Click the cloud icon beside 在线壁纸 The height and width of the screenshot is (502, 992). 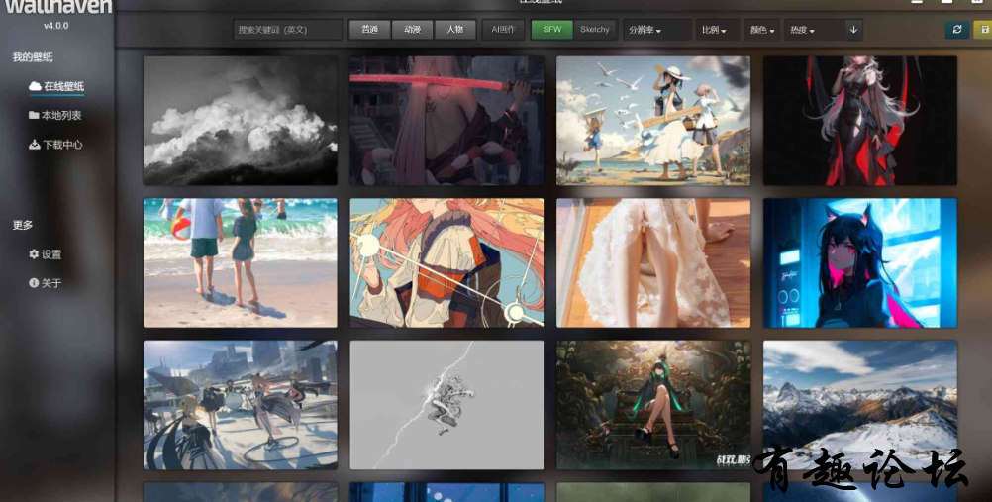point(35,86)
